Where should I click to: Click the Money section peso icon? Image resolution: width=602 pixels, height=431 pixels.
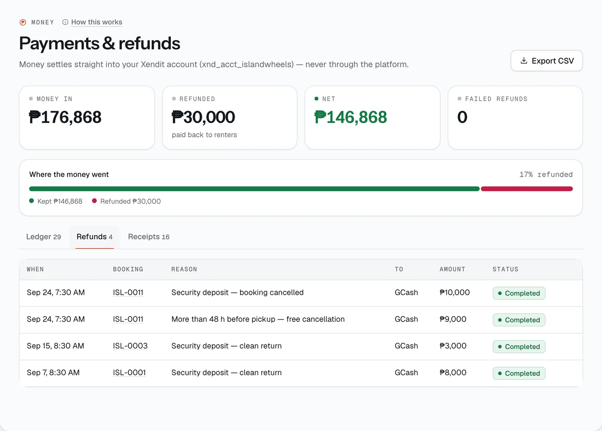point(23,22)
